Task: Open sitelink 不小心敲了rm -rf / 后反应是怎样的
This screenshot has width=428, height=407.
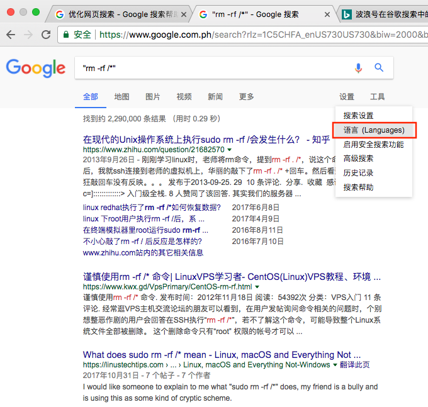Action: tap(142, 242)
